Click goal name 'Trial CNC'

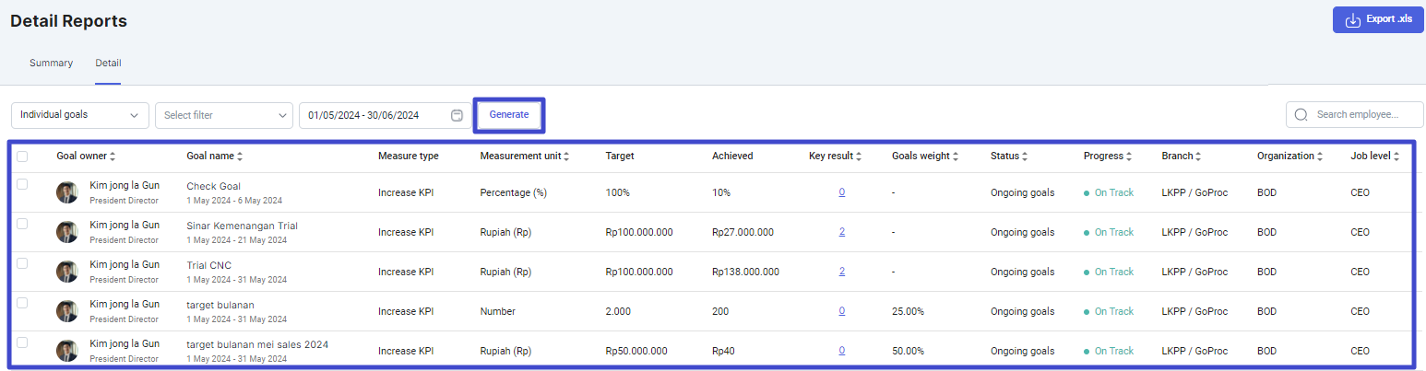208,265
